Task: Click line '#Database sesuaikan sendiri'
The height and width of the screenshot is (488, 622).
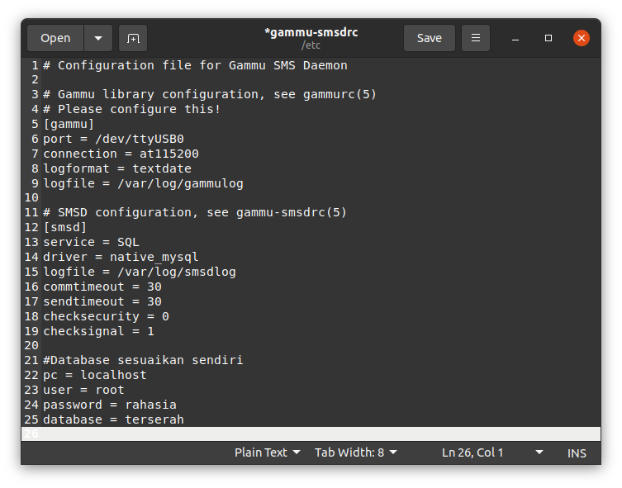Action: click(143, 360)
